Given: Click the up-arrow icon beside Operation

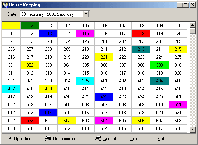Looking at the screenshot, I should [x=10, y=139].
